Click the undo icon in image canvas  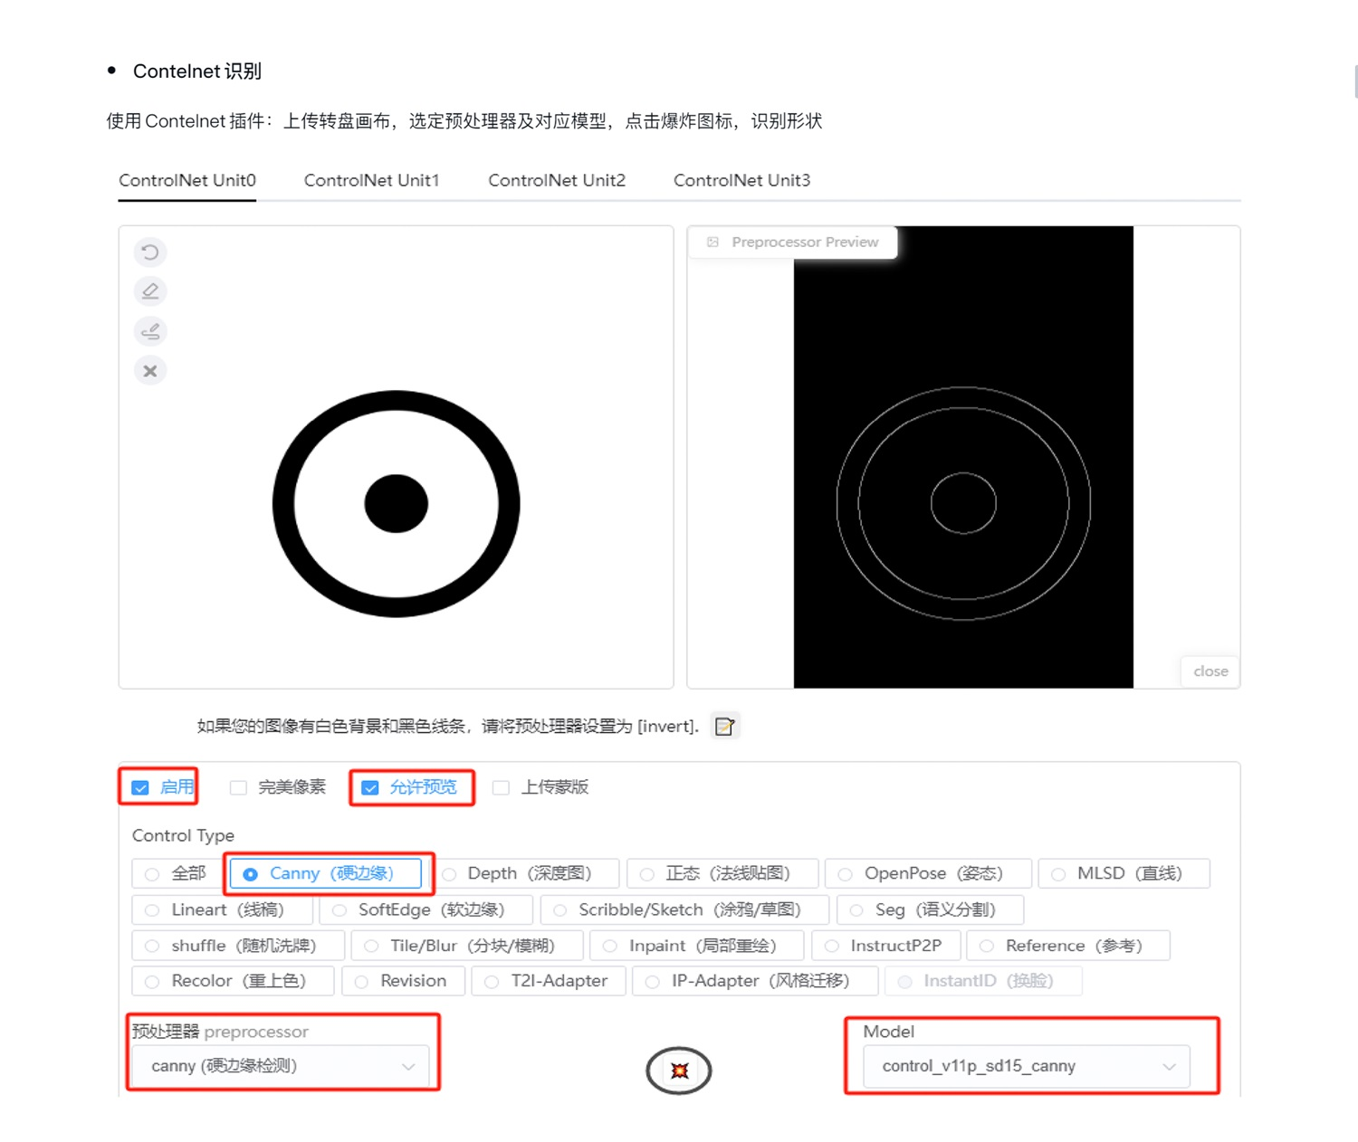point(150,252)
